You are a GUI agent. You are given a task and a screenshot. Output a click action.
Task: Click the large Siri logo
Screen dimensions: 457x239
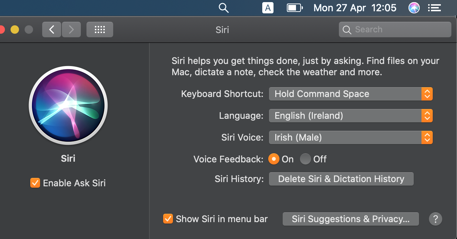tap(68, 105)
